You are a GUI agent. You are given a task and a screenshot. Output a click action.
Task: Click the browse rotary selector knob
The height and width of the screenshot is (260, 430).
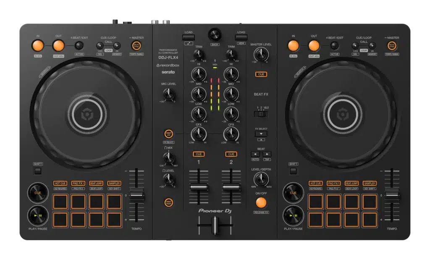[215, 35]
